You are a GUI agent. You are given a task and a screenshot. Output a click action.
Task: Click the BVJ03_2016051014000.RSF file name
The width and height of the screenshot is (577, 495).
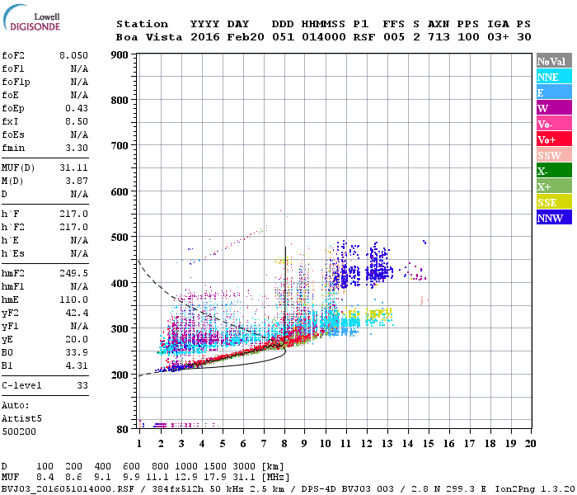68,489
